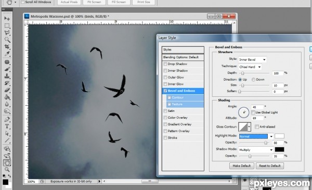This screenshot has width=312, height=190.
Task: Open the Style dropdown showing Inner Bevel
Action: click(x=252, y=59)
